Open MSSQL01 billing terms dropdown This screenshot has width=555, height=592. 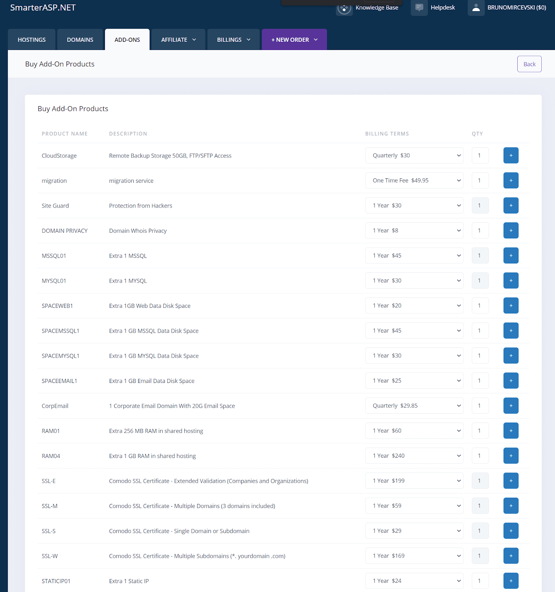coord(414,256)
